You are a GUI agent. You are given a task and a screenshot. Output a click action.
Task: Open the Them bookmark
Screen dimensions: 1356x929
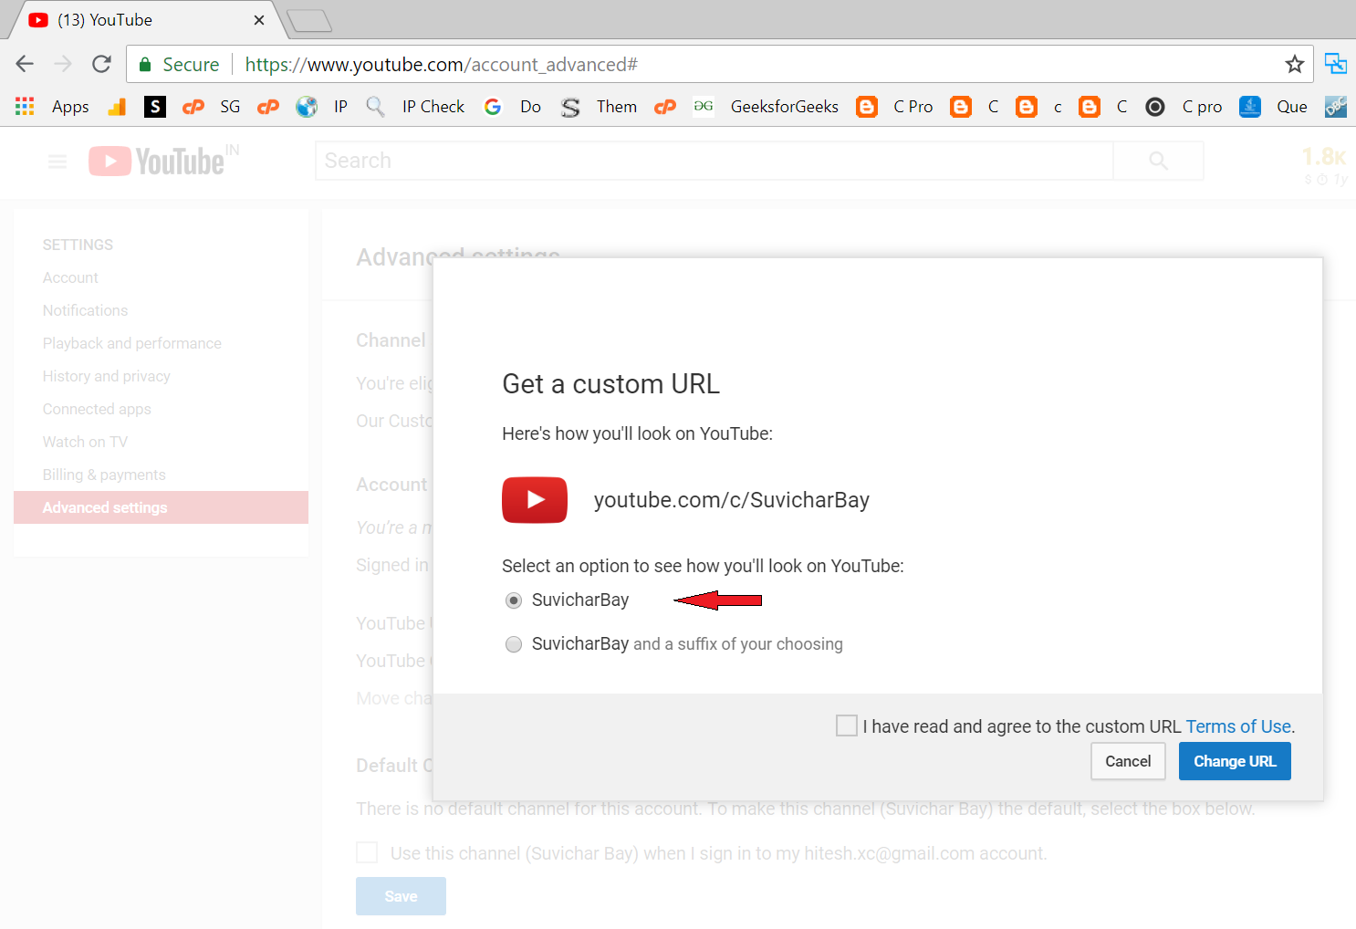pyautogui.click(x=599, y=107)
